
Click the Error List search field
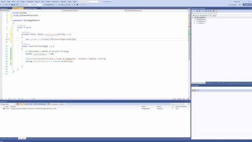180,104
